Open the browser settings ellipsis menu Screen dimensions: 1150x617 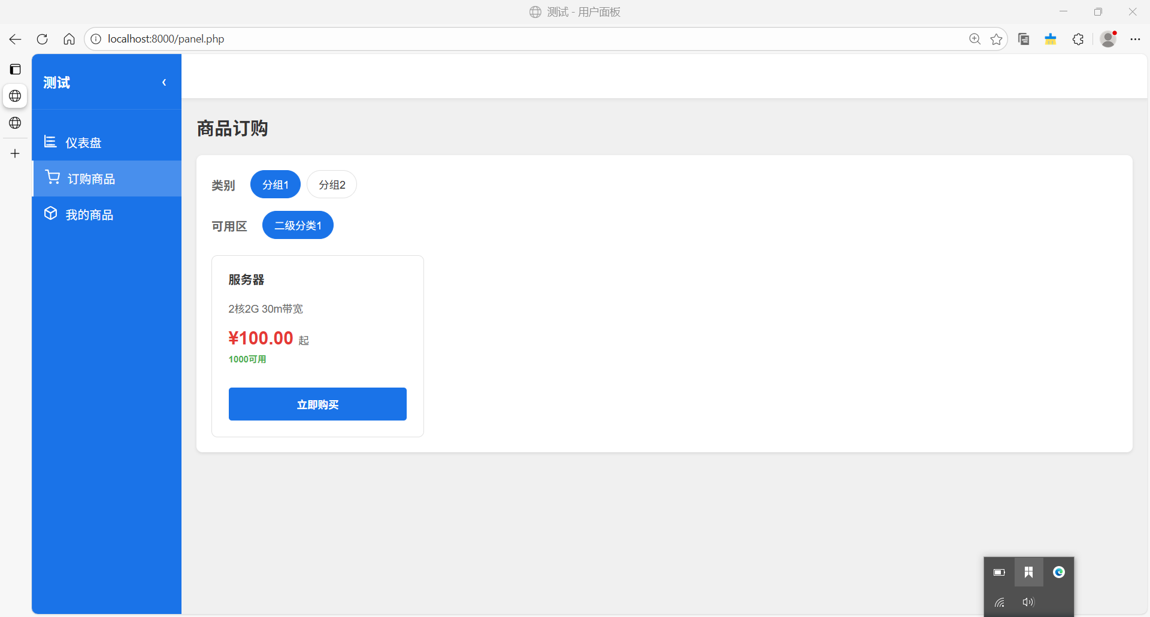tap(1135, 39)
